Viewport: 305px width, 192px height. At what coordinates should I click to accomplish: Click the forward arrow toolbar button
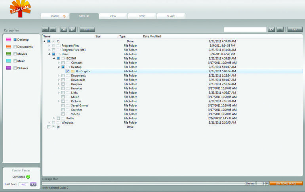coord(53,30)
